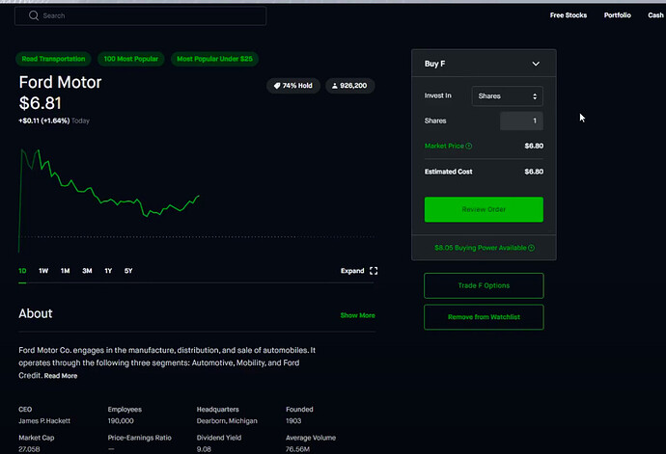Open Free Stocks page
Image resolution: width=666 pixels, height=454 pixels.
(x=568, y=15)
